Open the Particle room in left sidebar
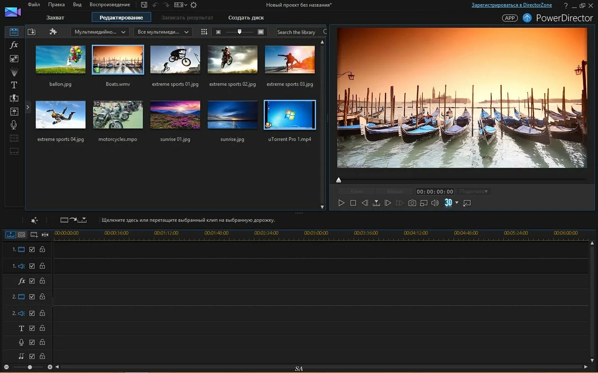The image size is (598, 373). [x=14, y=72]
